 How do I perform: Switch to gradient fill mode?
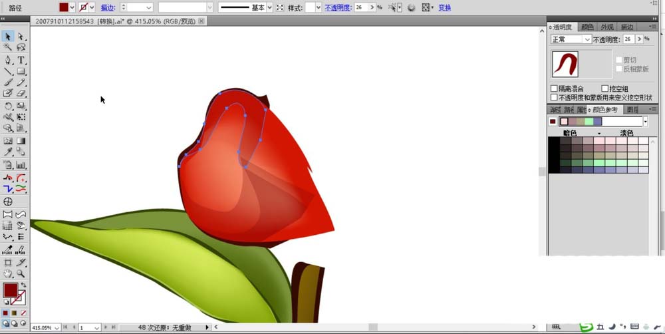(x=15, y=313)
